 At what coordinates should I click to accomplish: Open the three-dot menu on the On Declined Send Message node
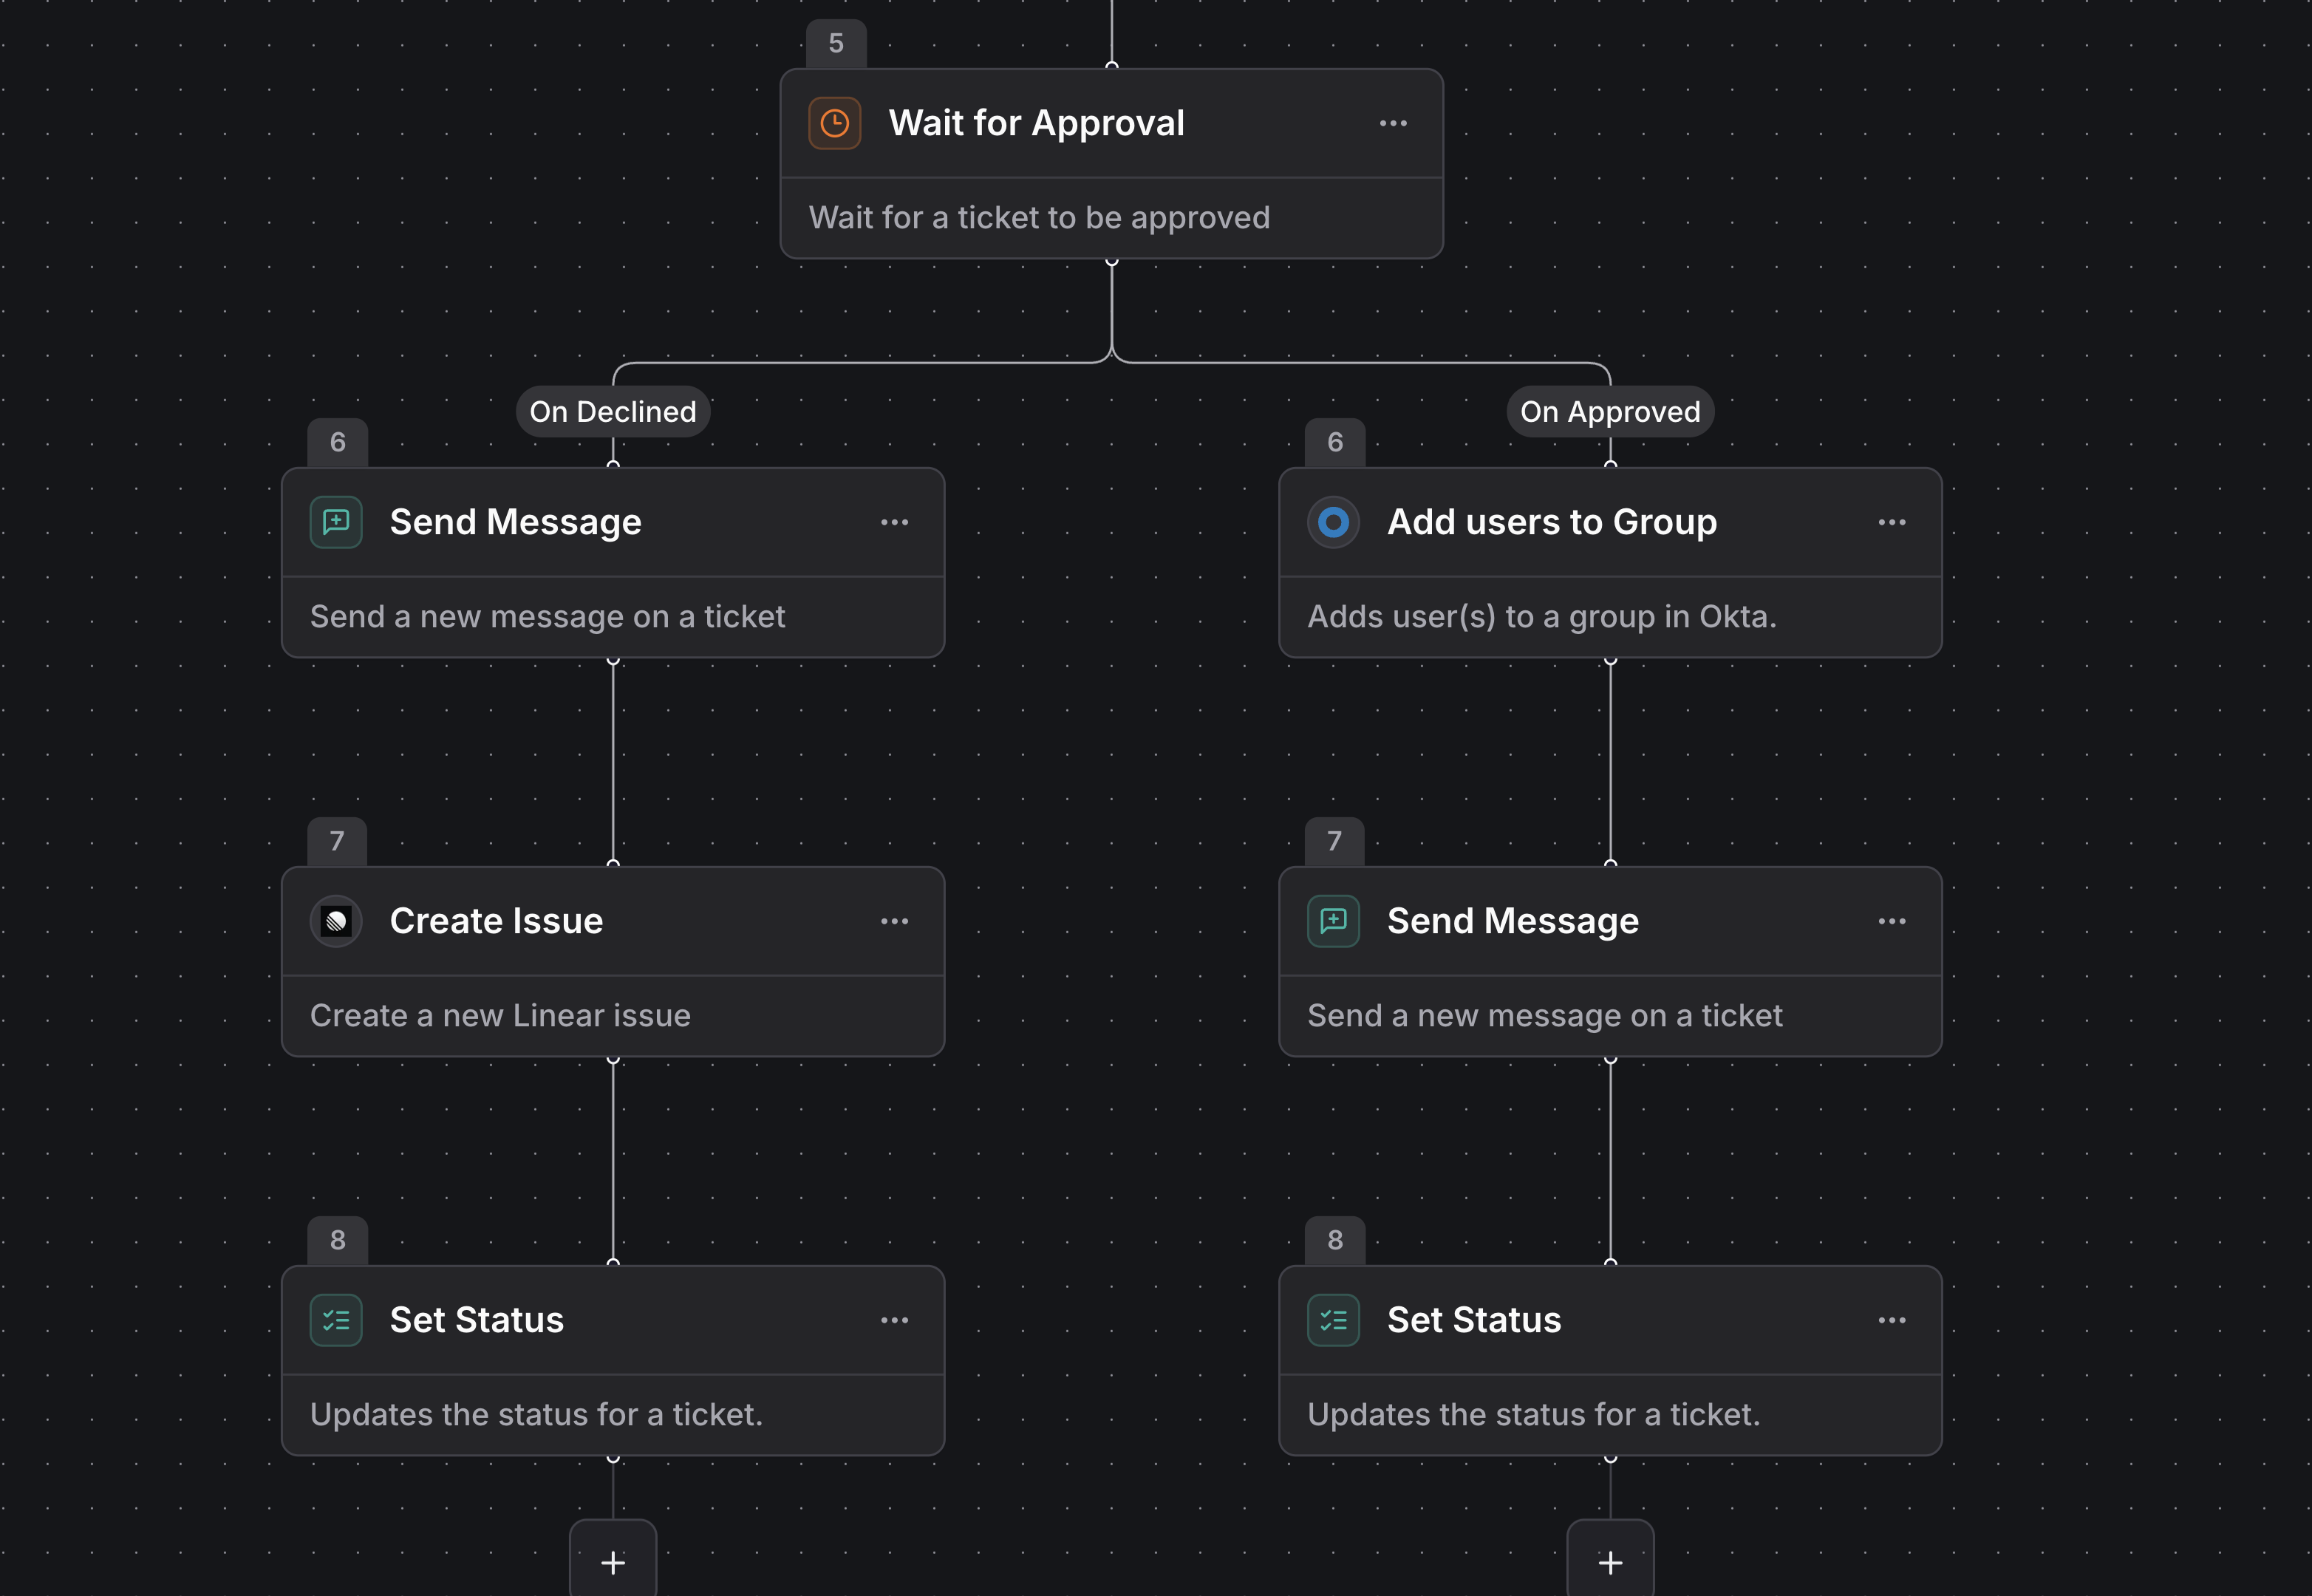click(x=894, y=522)
